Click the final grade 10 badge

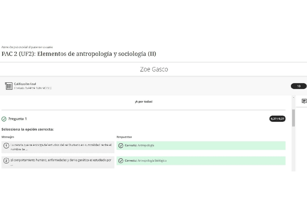point(299,86)
